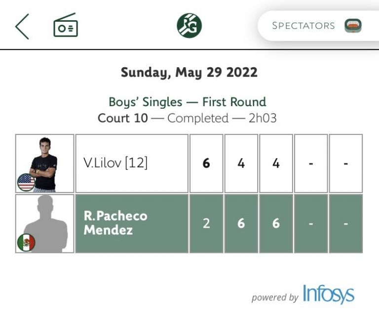Tap Lilov's first set score 6
This screenshot has width=379, height=328.
click(206, 164)
